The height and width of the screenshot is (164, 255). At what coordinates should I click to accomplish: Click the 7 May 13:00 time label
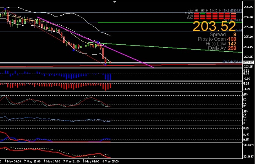[x=32, y=162]
